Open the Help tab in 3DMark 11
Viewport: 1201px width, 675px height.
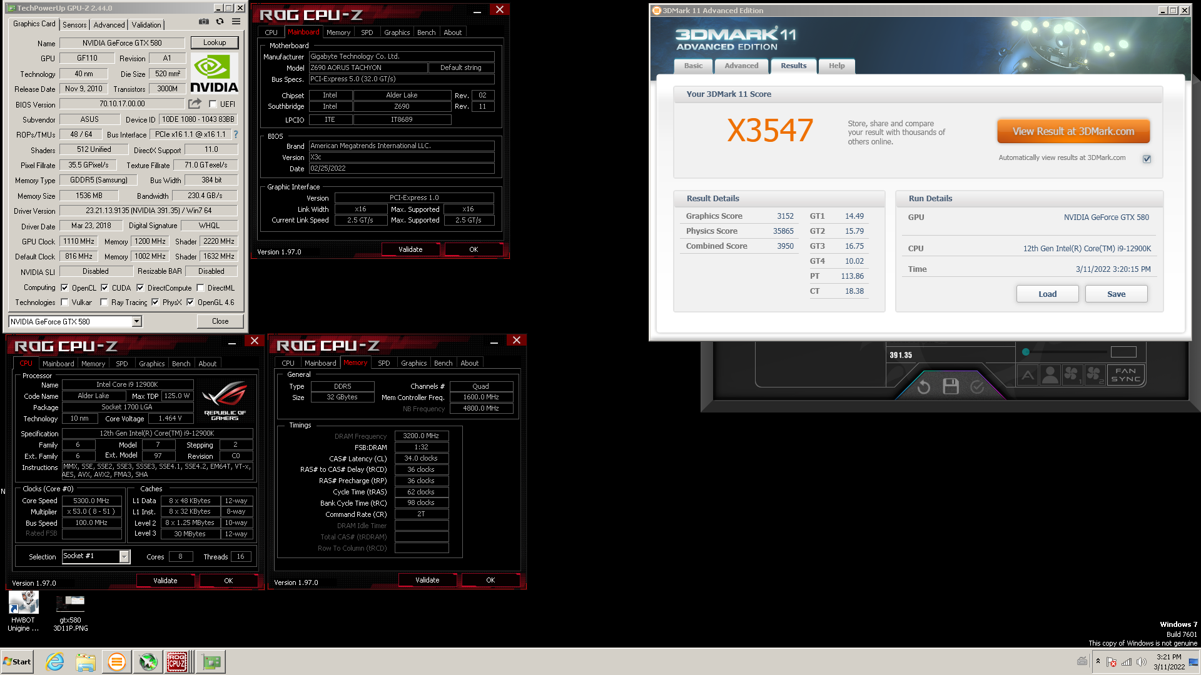[x=836, y=66]
